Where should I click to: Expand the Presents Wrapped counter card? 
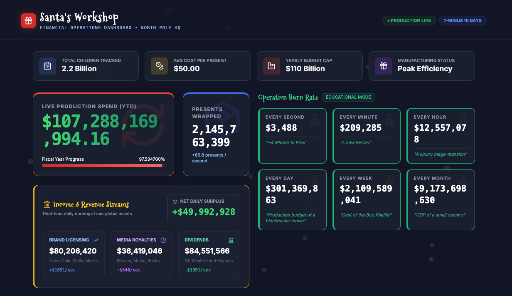tap(216, 134)
